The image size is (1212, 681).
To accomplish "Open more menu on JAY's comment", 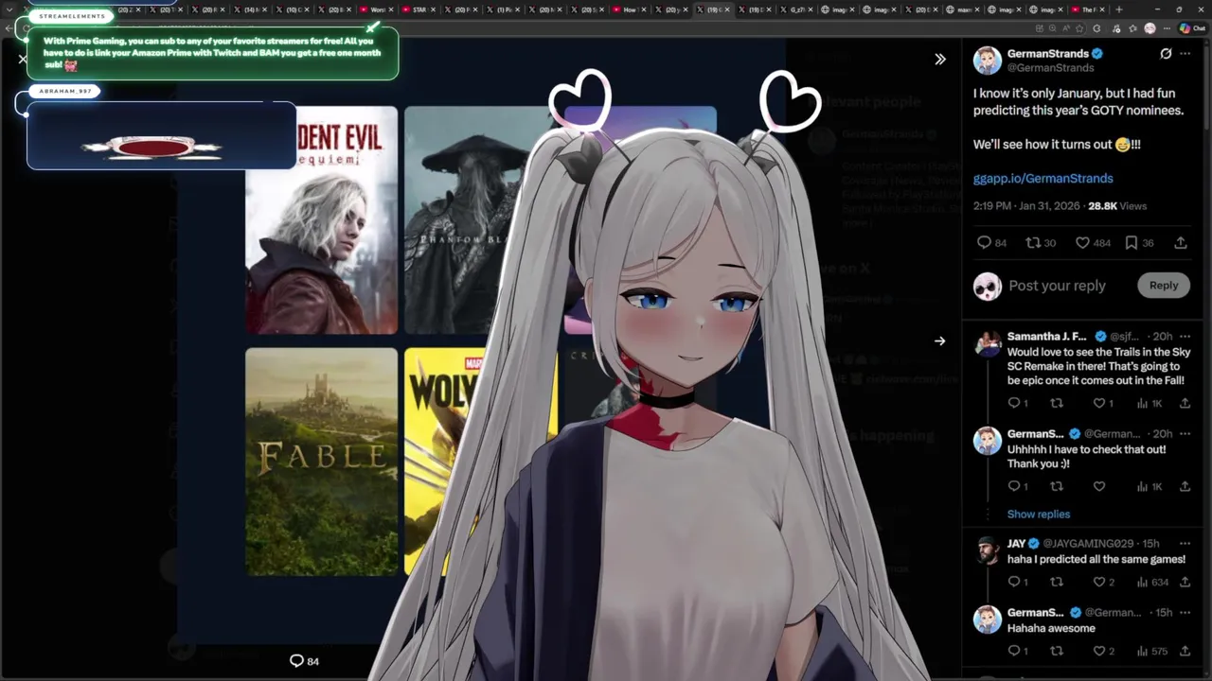I will pyautogui.click(x=1185, y=544).
